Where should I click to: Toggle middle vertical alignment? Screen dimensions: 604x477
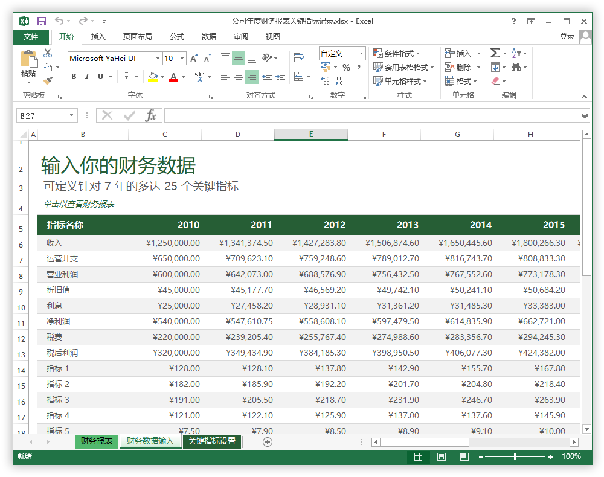click(x=239, y=58)
